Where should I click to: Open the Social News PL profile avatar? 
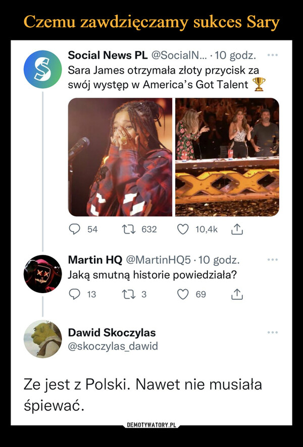pyautogui.click(x=42, y=69)
